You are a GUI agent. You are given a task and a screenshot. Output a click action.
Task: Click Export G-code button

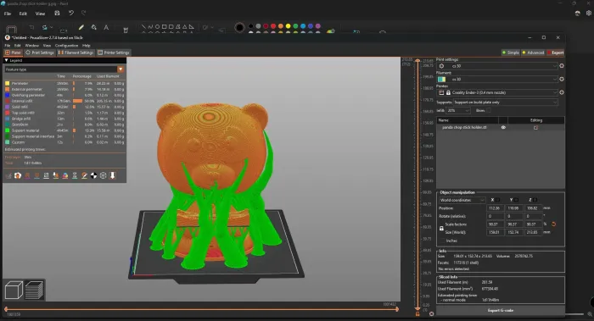(x=501, y=311)
